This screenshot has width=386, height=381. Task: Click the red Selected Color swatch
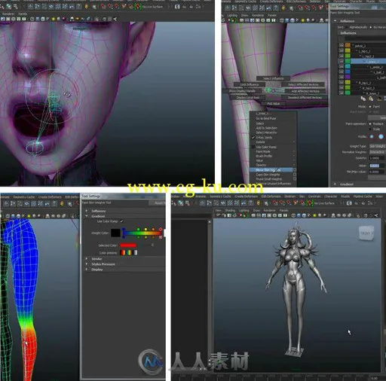tap(128, 245)
